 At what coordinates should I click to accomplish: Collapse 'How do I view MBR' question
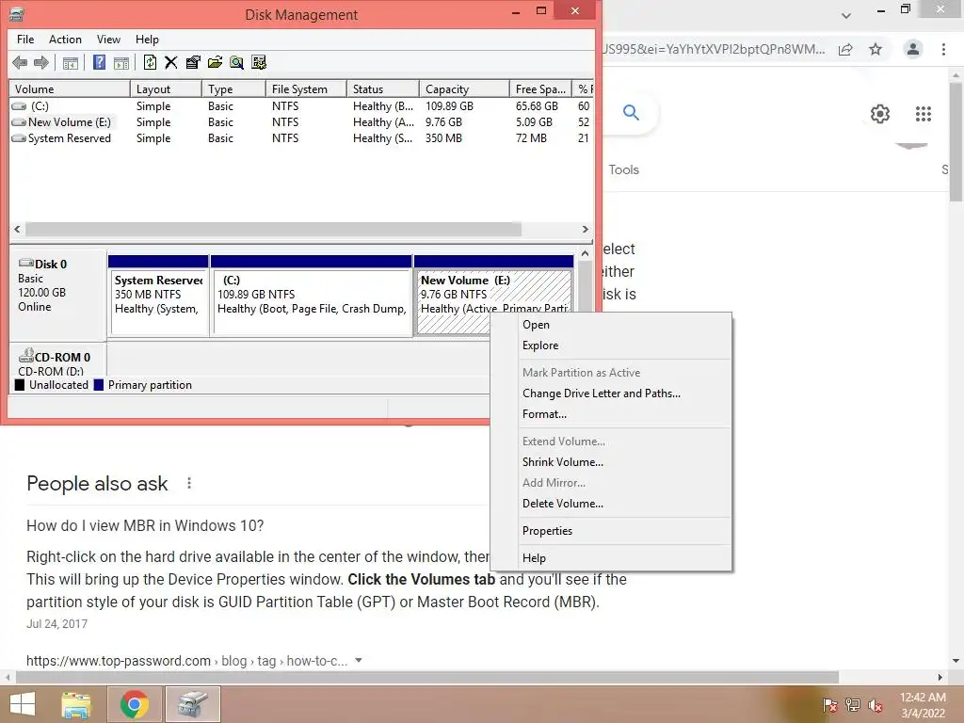click(145, 525)
